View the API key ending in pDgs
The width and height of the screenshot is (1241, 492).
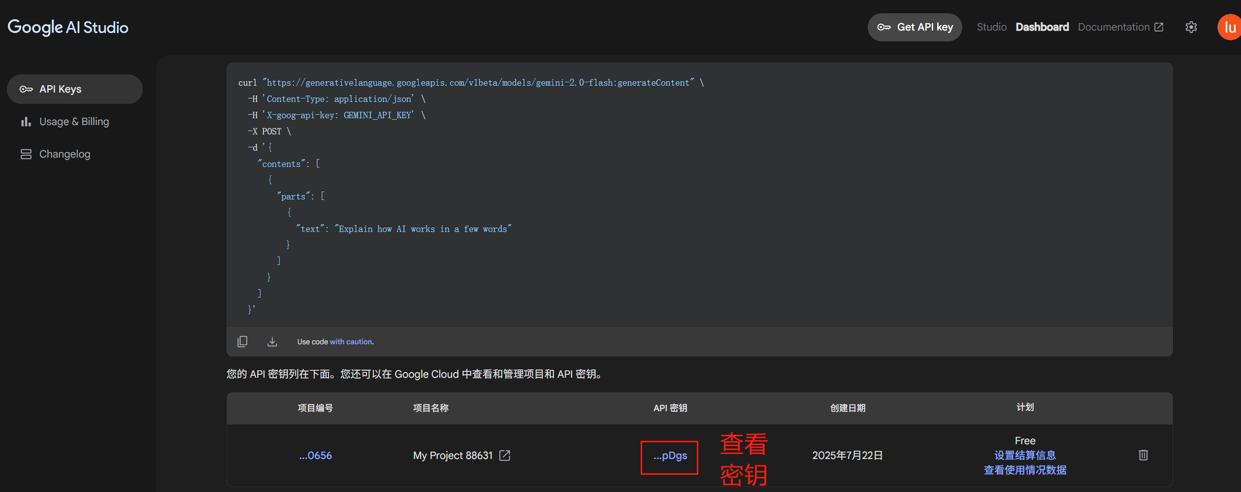pyautogui.click(x=670, y=456)
